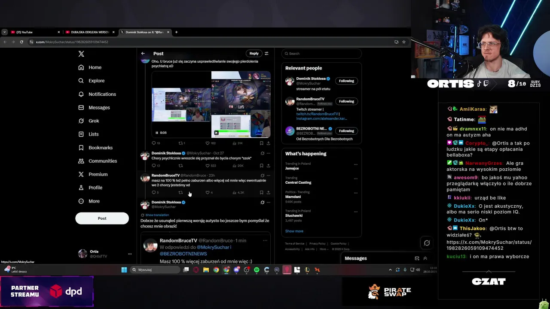Switch to the YouTube (35) browser tab
The width and height of the screenshot is (550, 309).
click(x=35, y=32)
